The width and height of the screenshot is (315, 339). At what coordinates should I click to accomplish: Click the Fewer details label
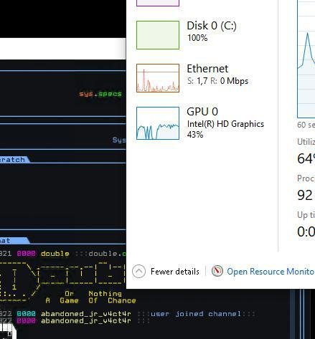point(175,272)
